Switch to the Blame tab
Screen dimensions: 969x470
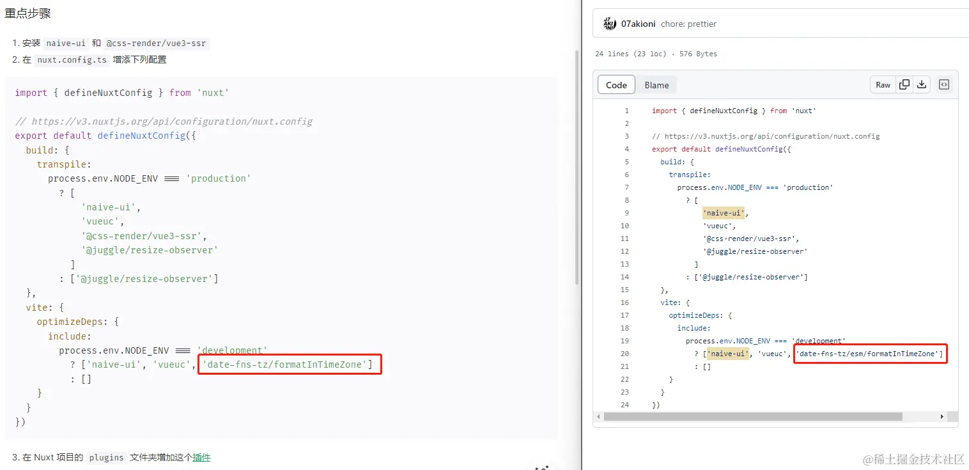(x=656, y=85)
